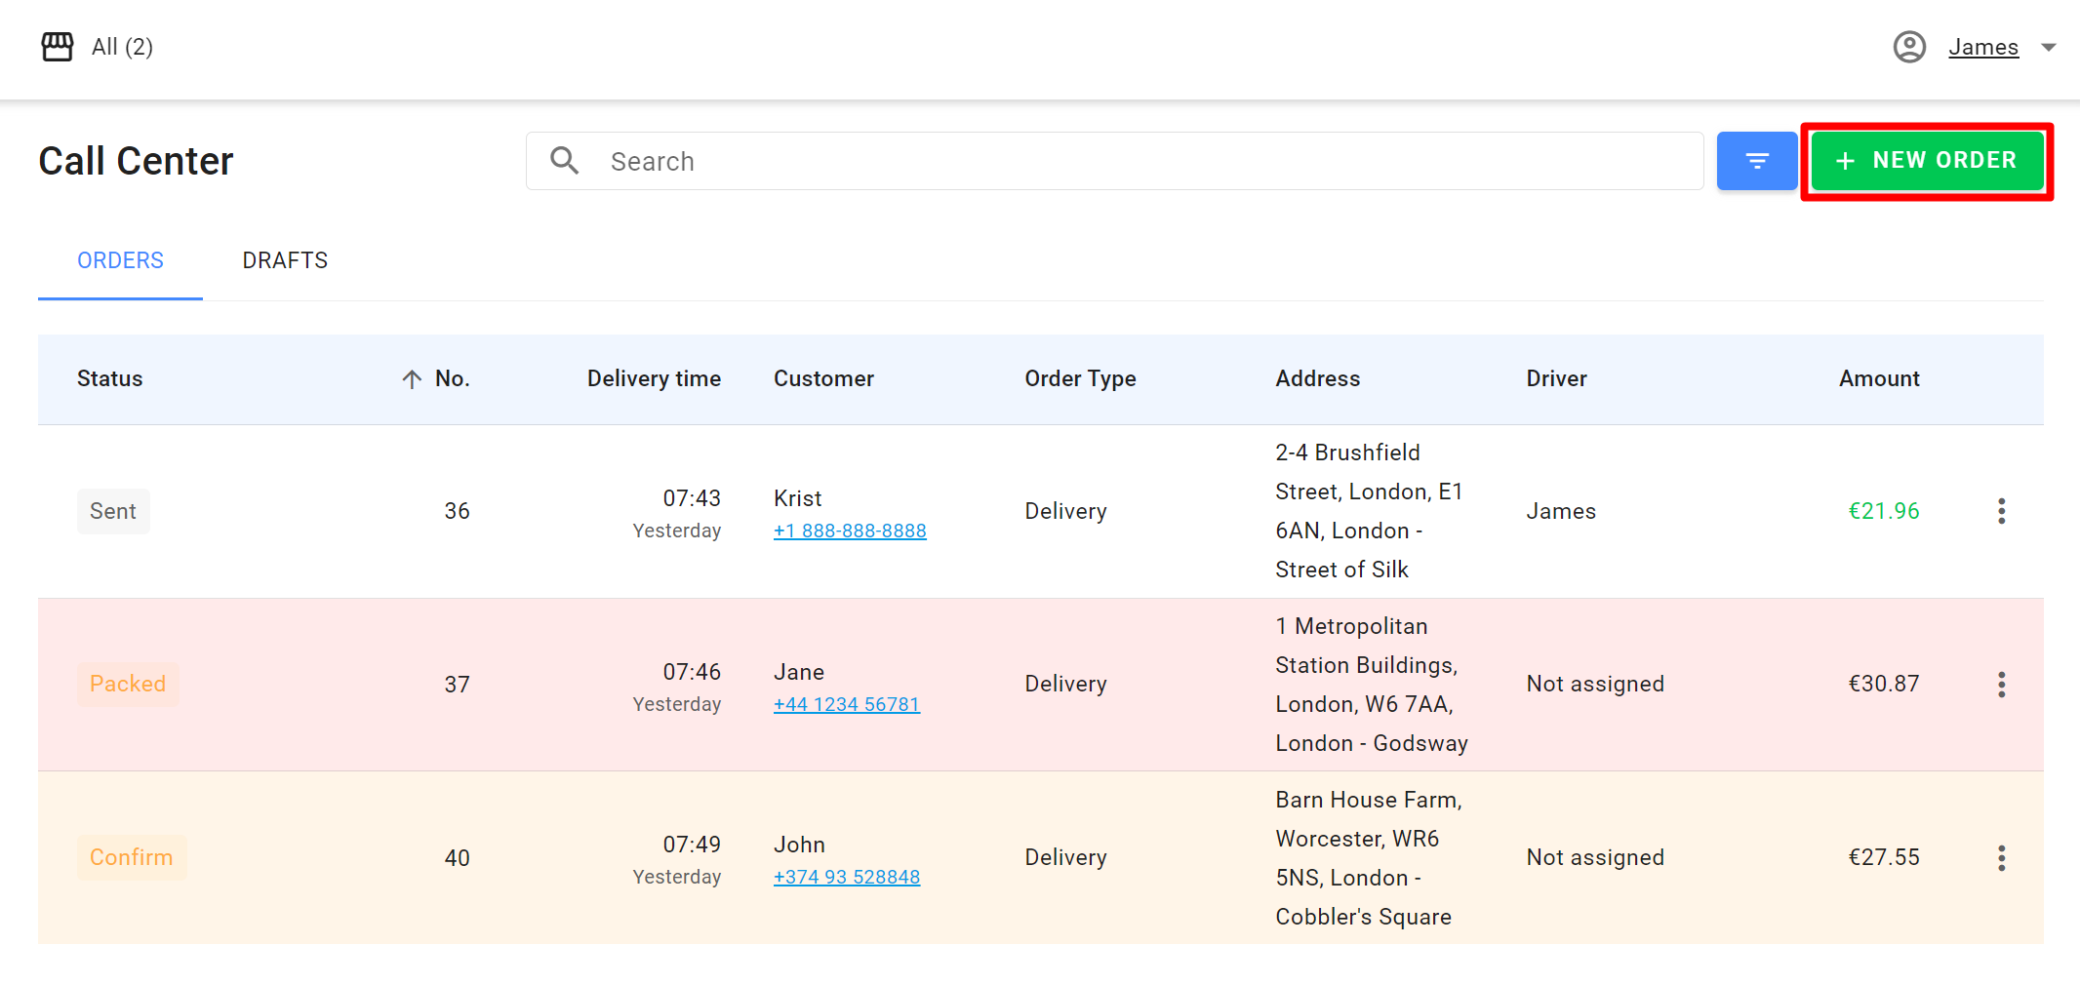
Task: Click delivery time 07:49
Action: (692, 845)
